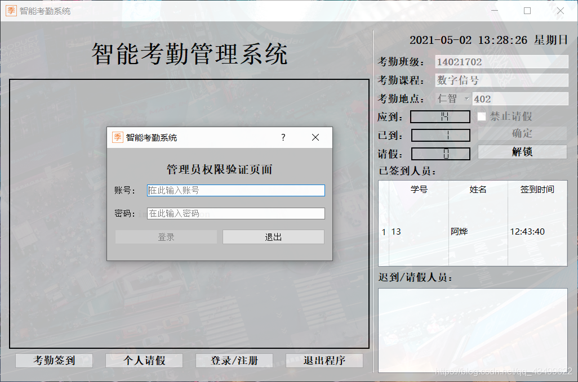578x382 pixels.
Task: Click the 考勤签到 button
Action: (x=54, y=360)
